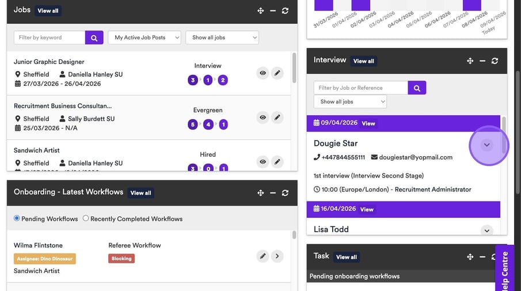
Task: Refresh the Jobs panel
Action: pyautogui.click(x=285, y=11)
